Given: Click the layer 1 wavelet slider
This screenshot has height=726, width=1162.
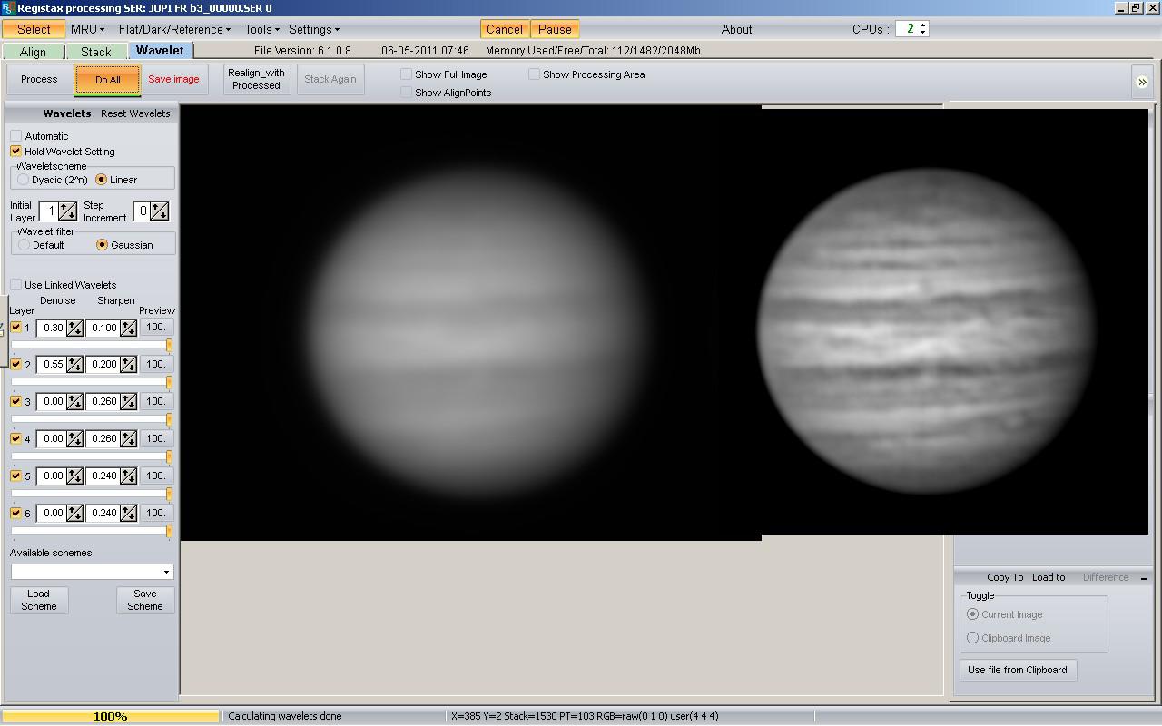Looking at the screenshot, I should point(92,346).
